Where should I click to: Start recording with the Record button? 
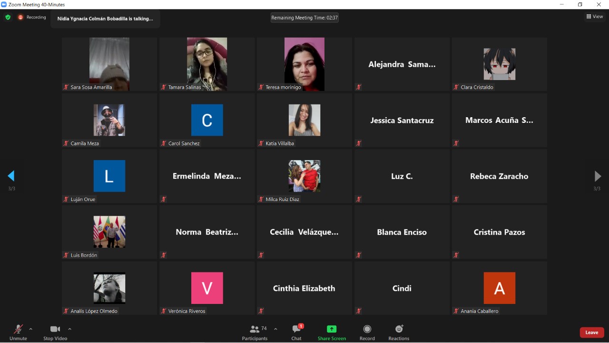pos(367,332)
